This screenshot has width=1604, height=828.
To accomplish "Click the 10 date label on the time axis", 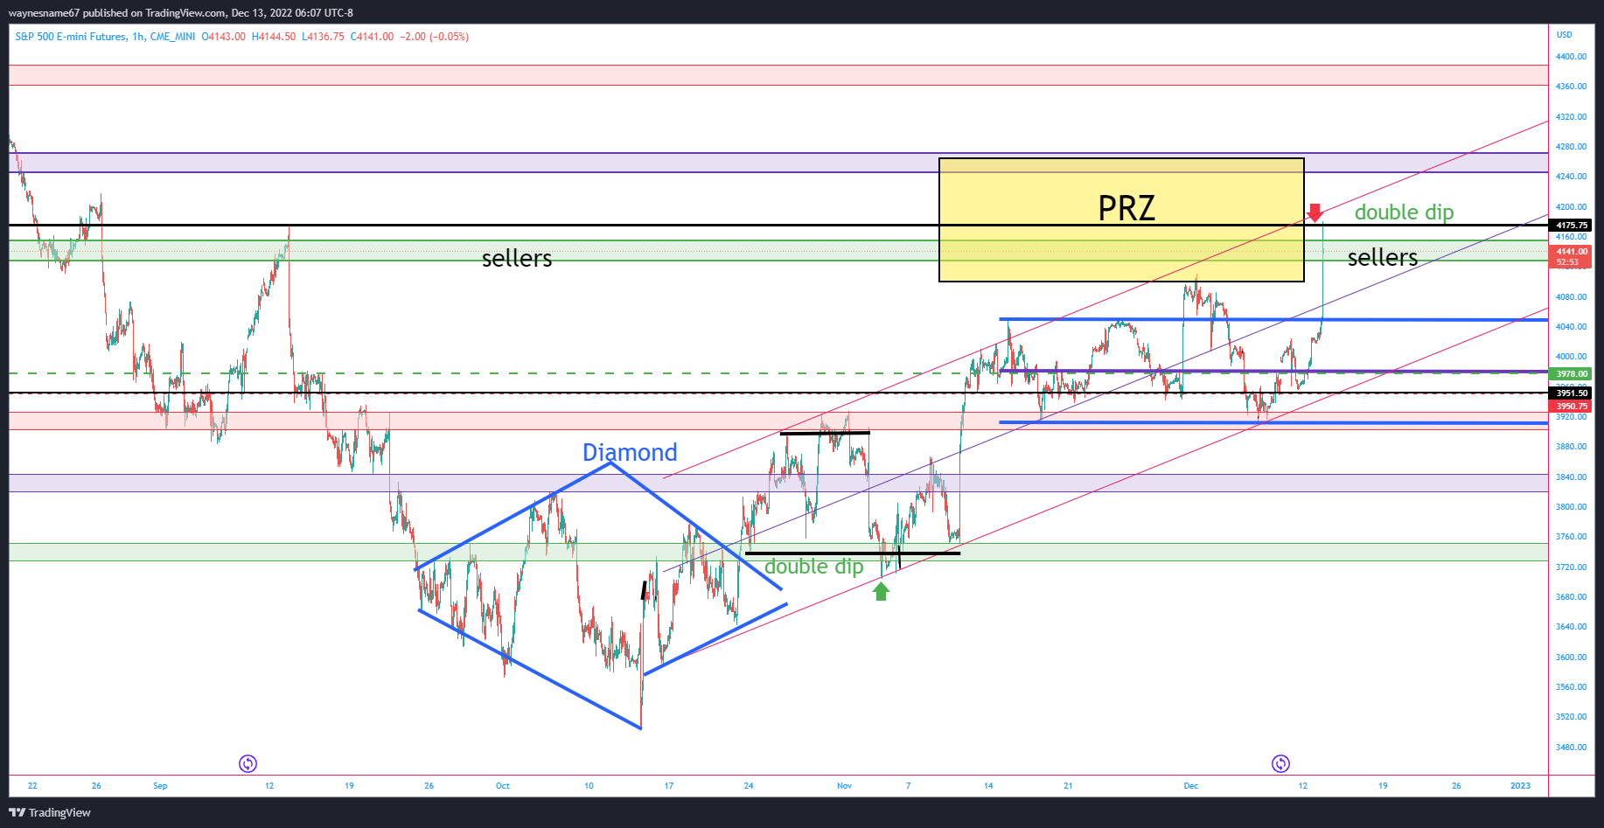I will coord(589,786).
